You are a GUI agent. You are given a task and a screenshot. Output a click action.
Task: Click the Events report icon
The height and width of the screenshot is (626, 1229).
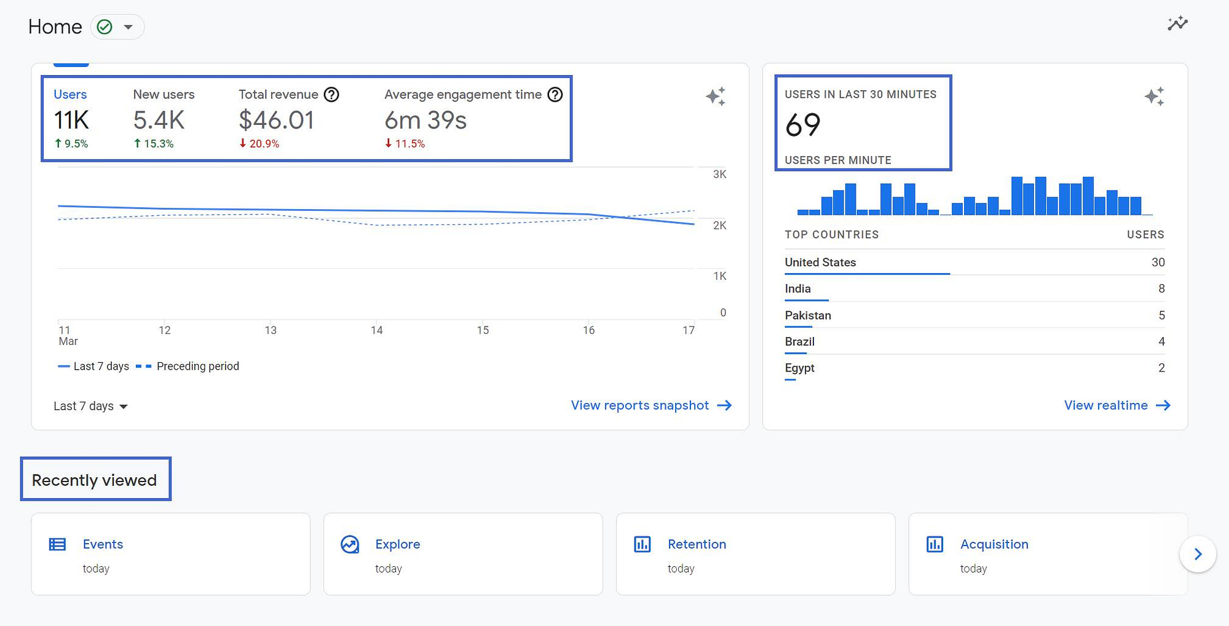pyautogui.click(x=57, y=544)
